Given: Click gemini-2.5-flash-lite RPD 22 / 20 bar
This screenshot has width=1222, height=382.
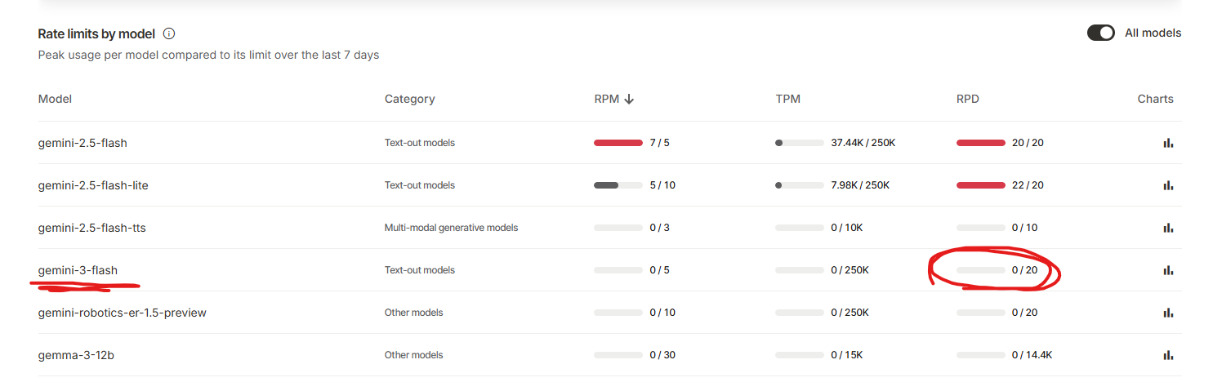Looking at the screenshot, I should 980,185.
